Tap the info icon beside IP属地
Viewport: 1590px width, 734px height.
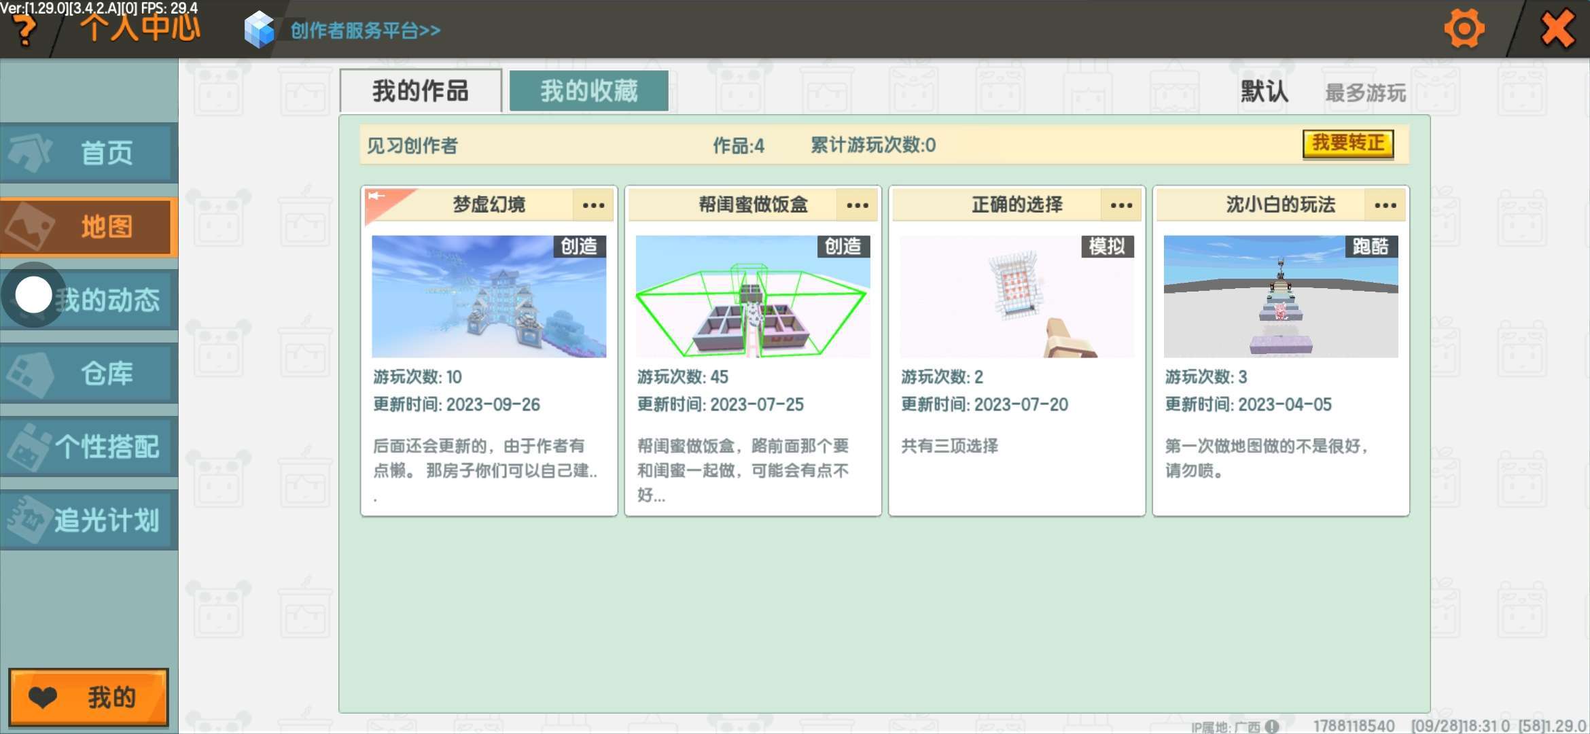pos(1272,727)
